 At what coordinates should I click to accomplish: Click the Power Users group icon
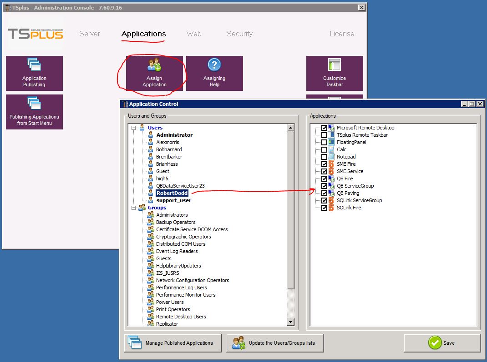151,302
